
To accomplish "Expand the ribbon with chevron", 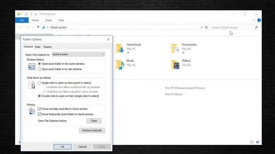I will pos(254,20).
